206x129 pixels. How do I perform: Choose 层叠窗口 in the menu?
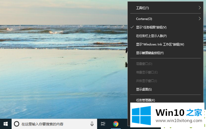point(144,64)
